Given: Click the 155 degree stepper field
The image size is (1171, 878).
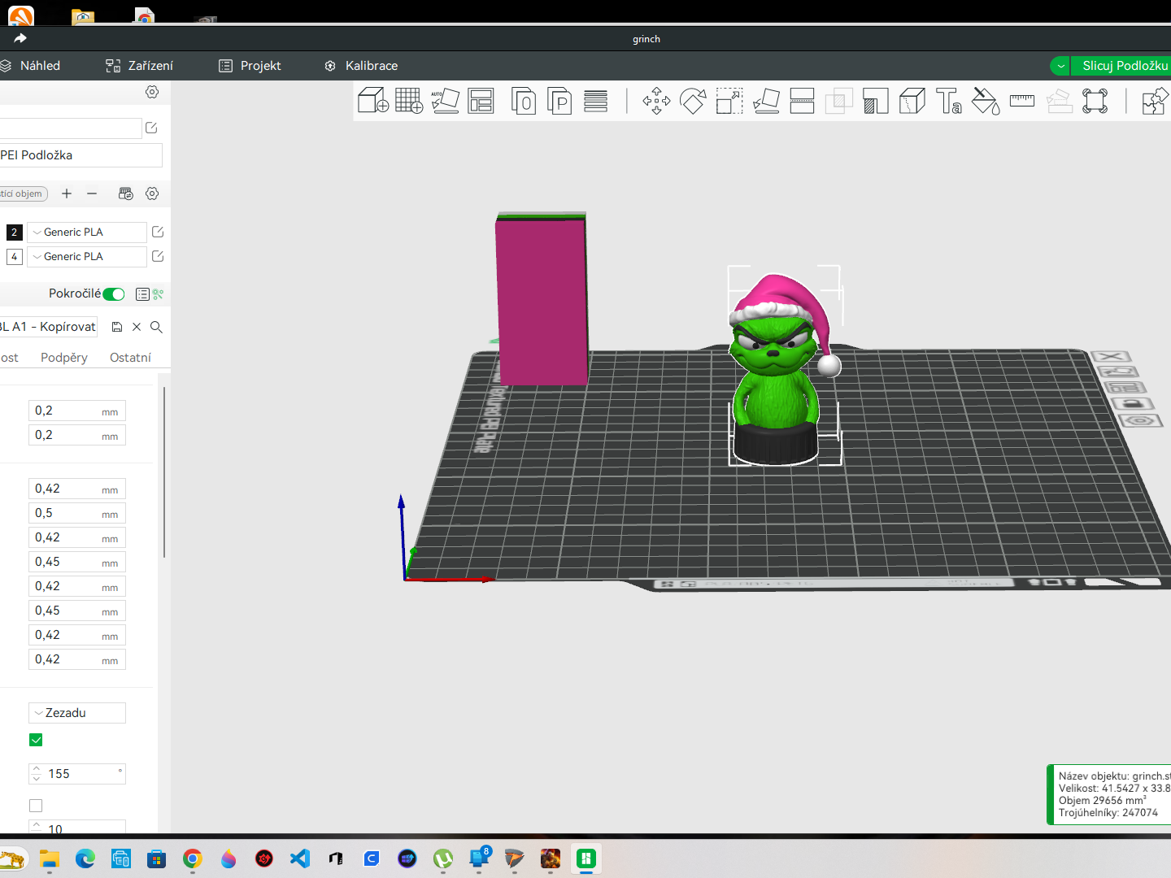Looking at the screenshot, I should pos(77,774).
